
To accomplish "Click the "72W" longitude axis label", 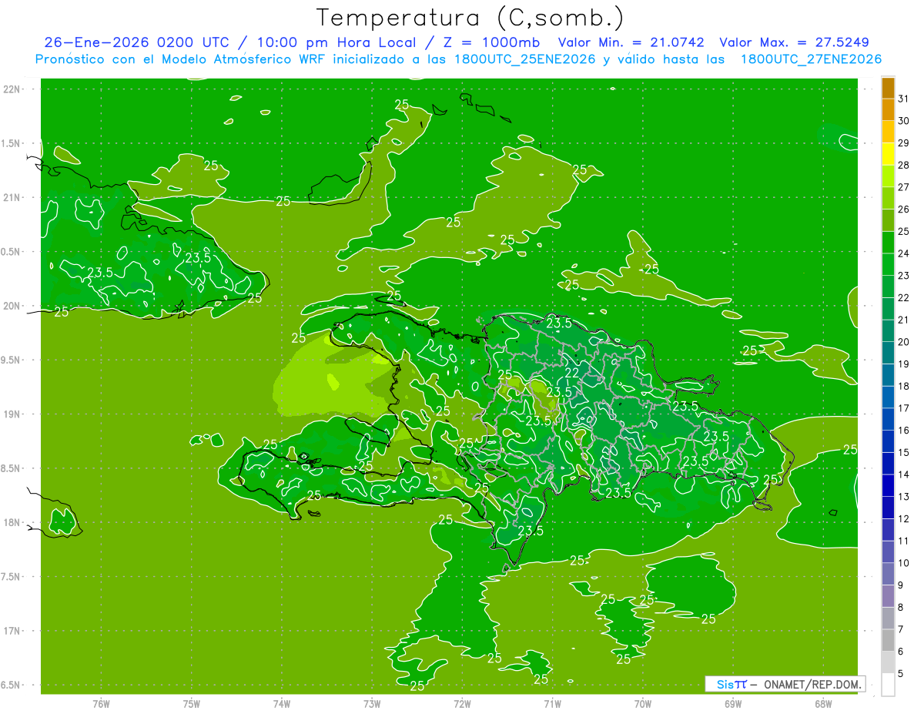I will (462, 704).
